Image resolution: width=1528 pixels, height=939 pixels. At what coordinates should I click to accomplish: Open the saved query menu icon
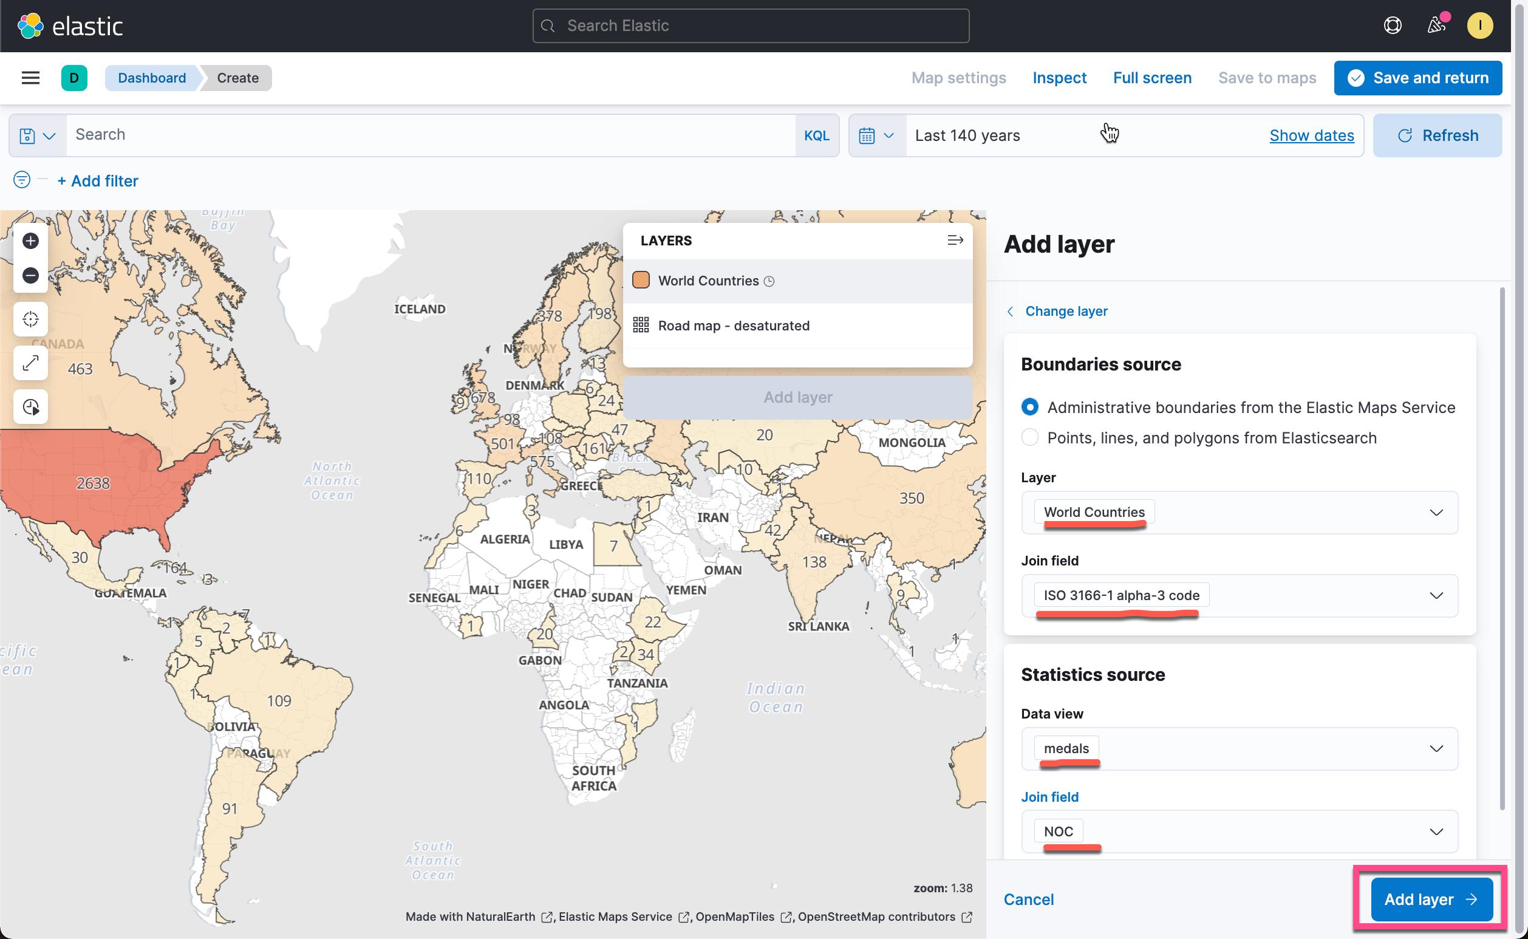pyautogui.click(x=37, y=135)
